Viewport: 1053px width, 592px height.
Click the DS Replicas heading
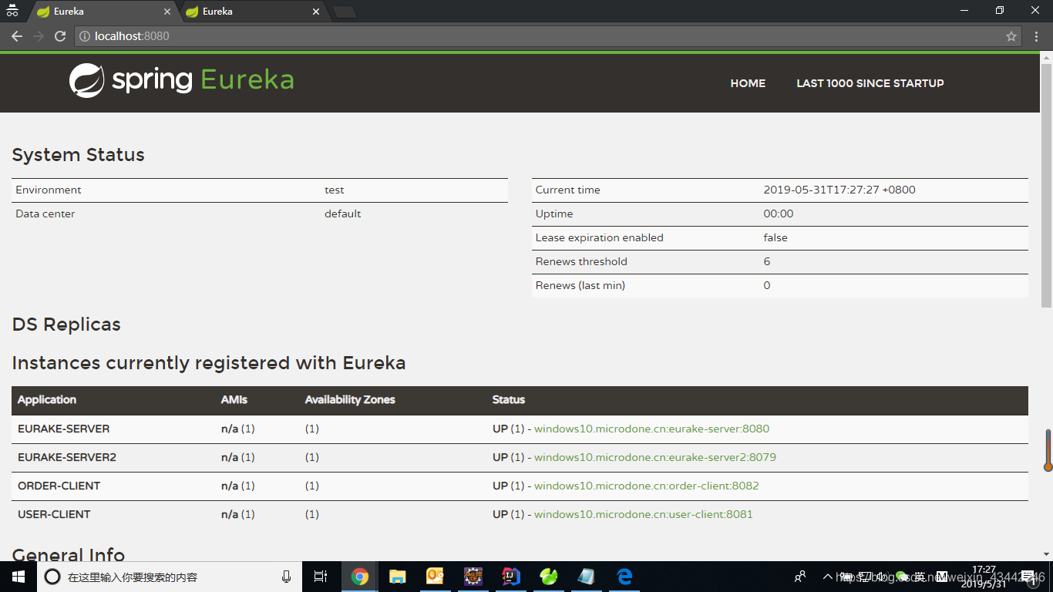click(66, 324)
